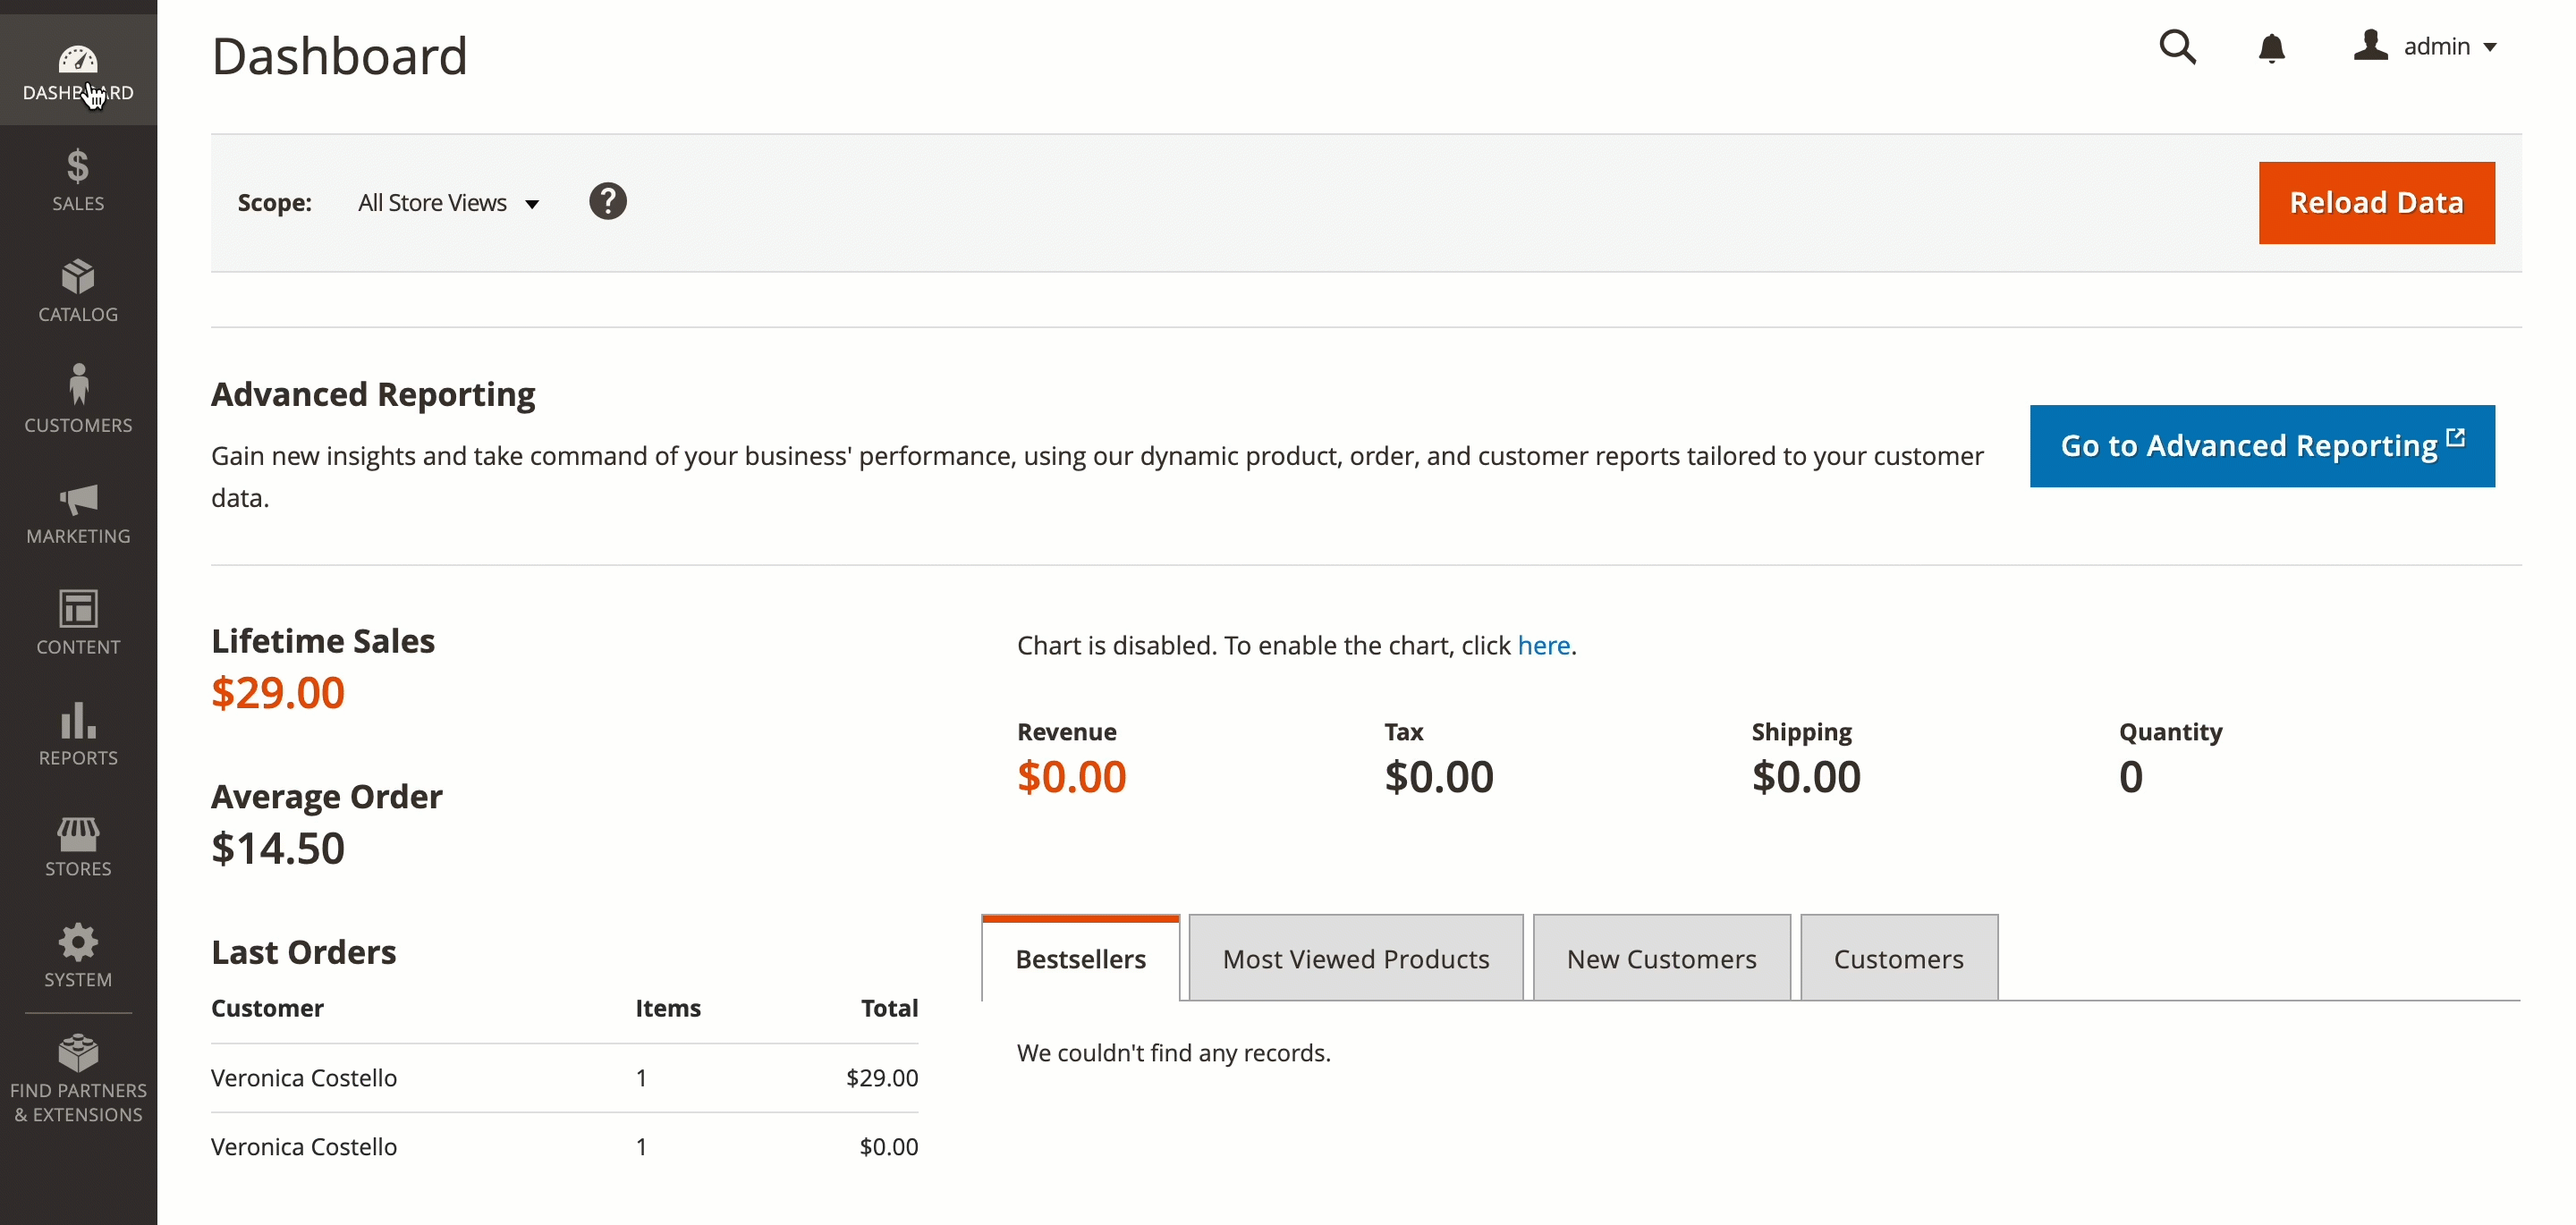Open the All Store Views scope dropdown
This screenshot has height=1225, width=2576.
[x=448, y=203]
